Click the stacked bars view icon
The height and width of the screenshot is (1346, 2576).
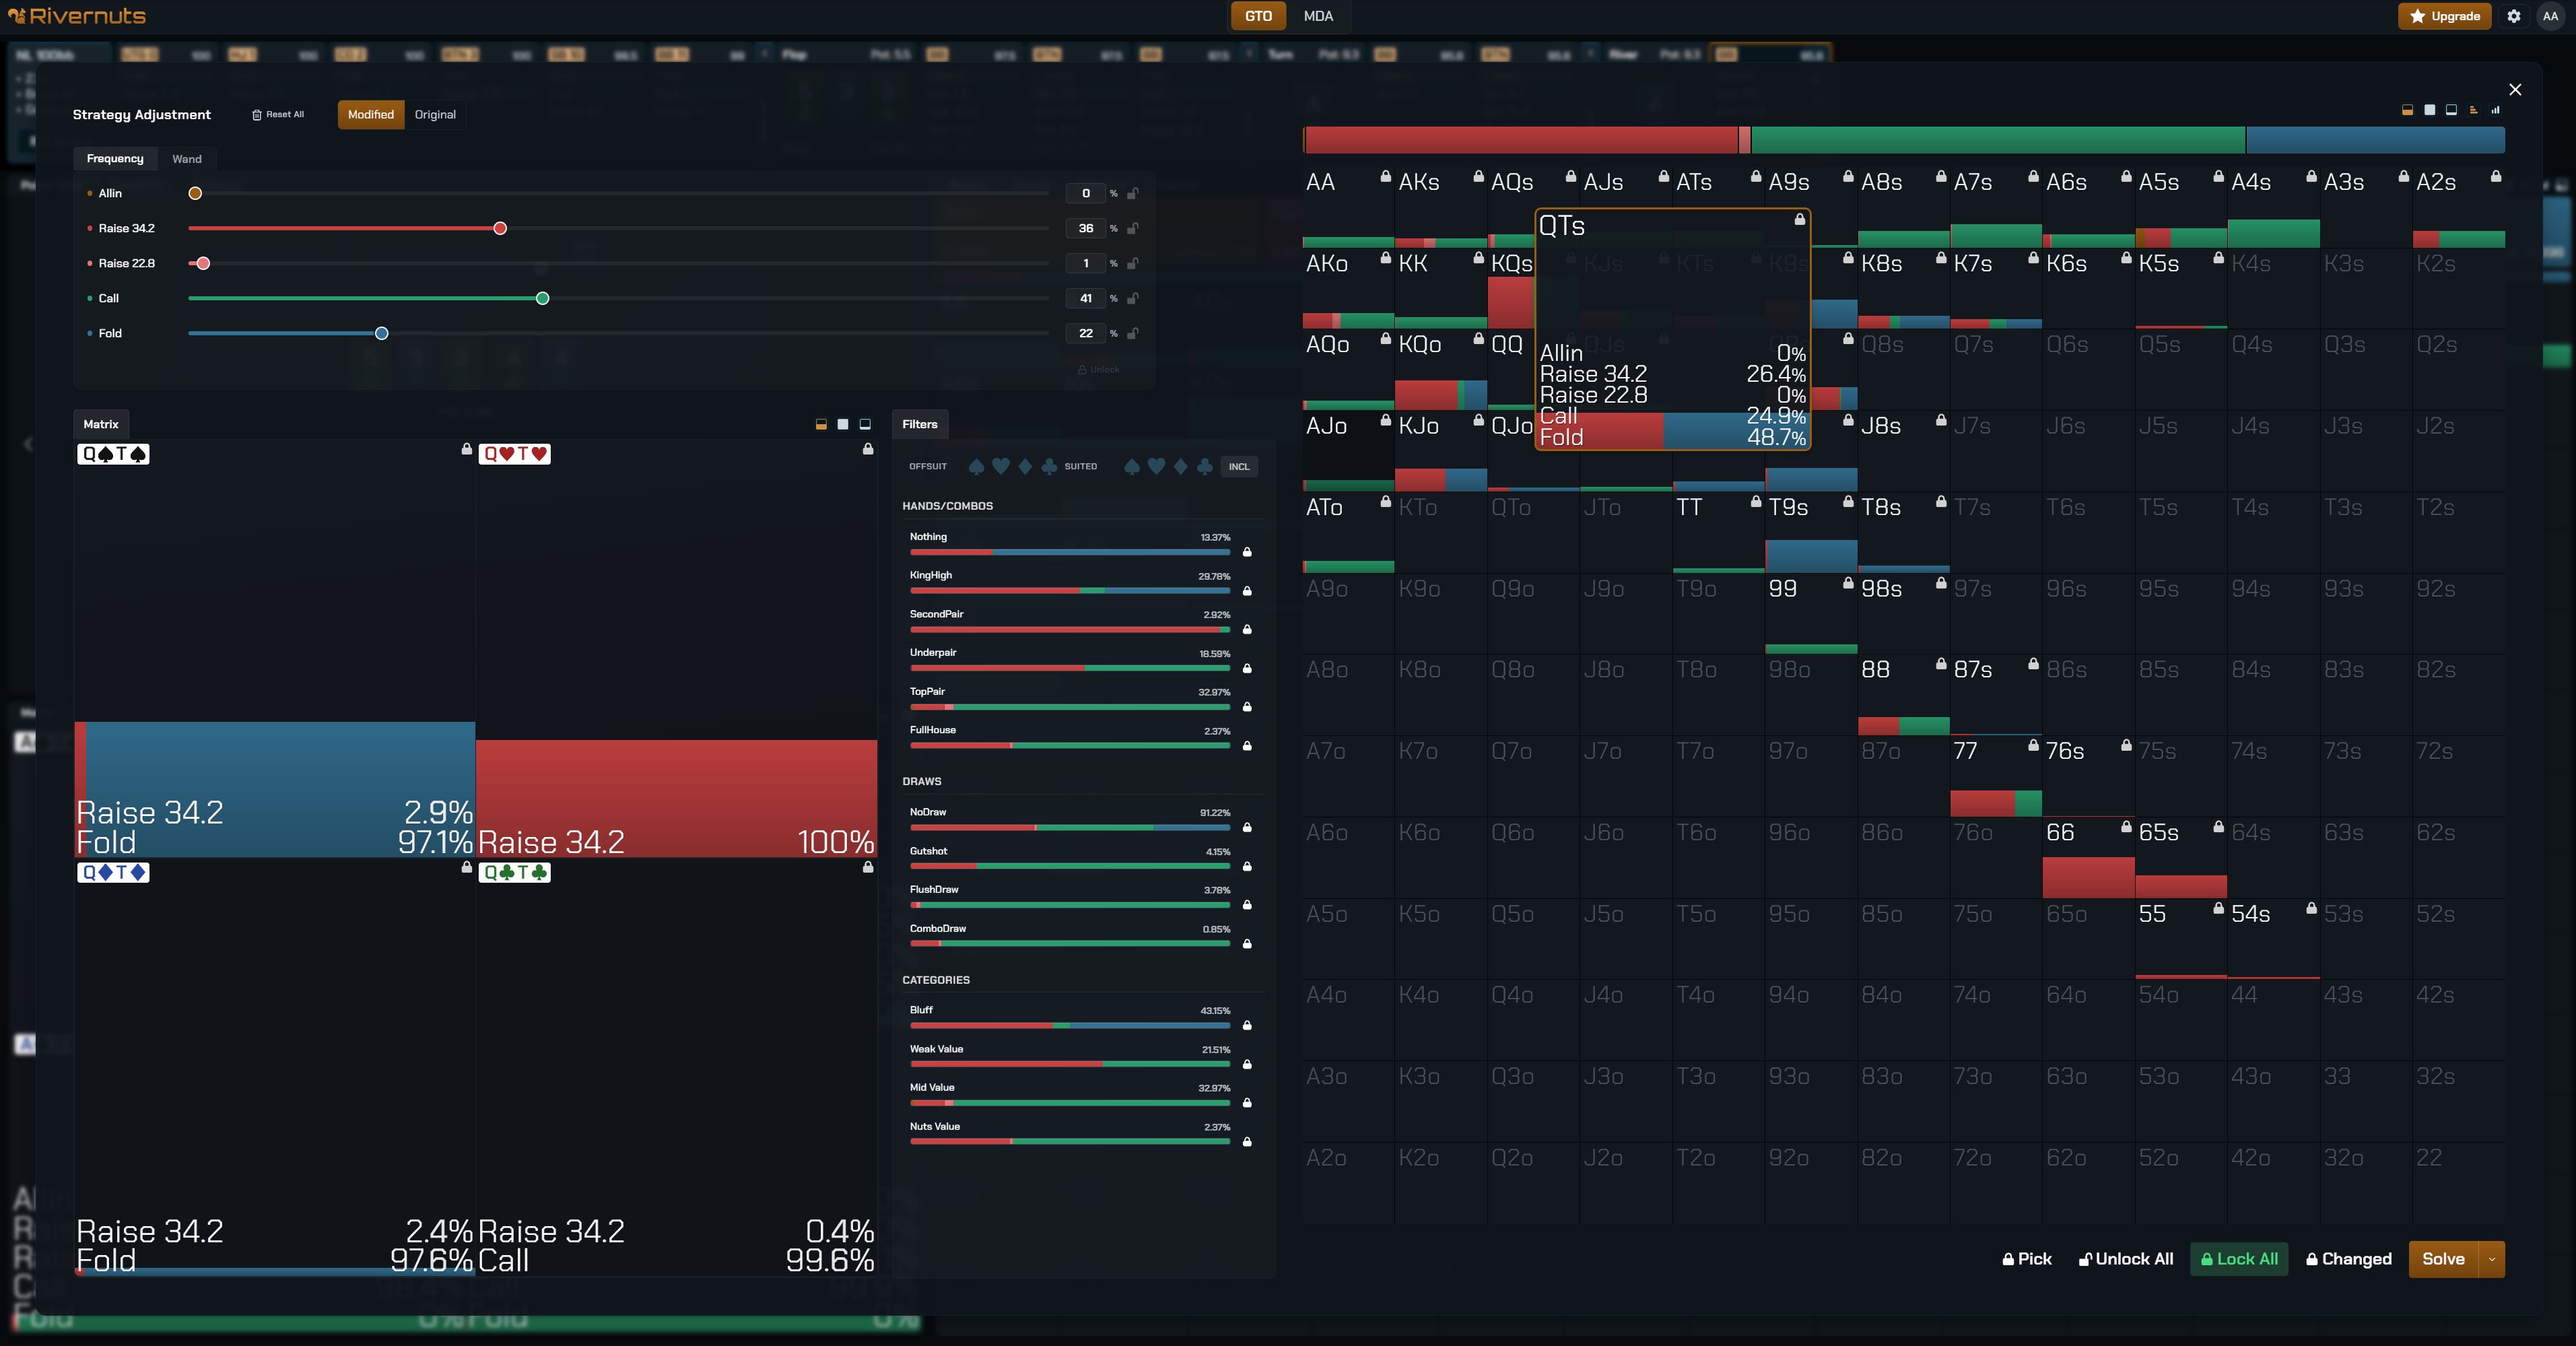point(2473,110)
